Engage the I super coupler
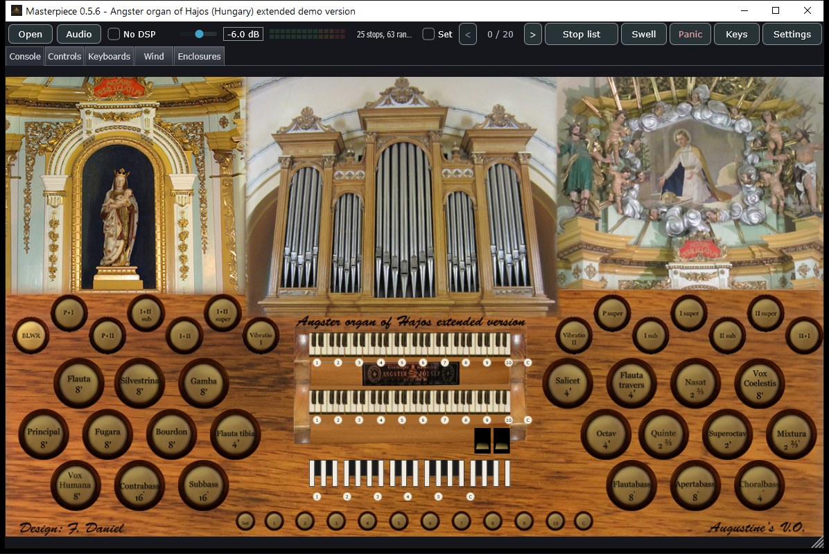829x554 pixels. 689,312
